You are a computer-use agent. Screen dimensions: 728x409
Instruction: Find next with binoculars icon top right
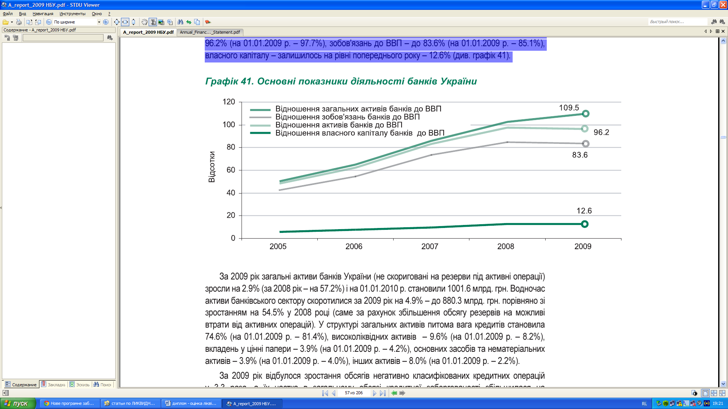[722, 22]
